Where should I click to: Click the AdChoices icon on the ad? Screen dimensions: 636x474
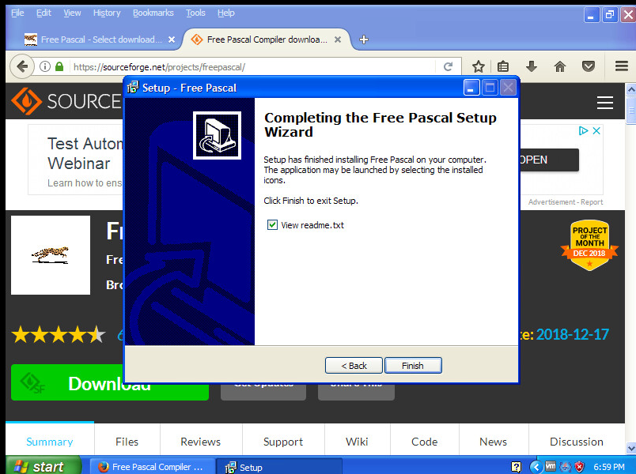point(583,131)
